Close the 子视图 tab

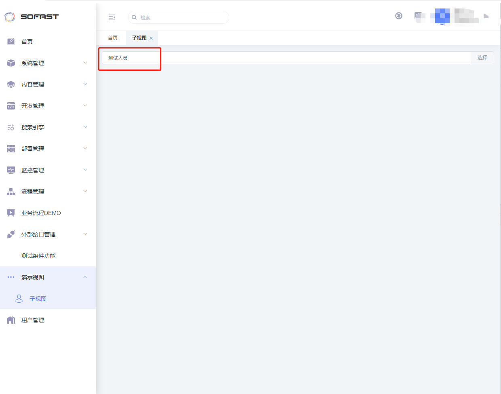pyautogui.click(x=151, y=38)
